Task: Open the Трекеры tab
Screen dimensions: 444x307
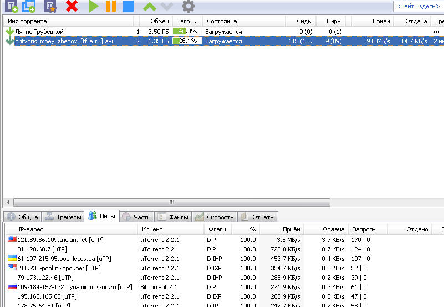Action: (x=63, y=217)
